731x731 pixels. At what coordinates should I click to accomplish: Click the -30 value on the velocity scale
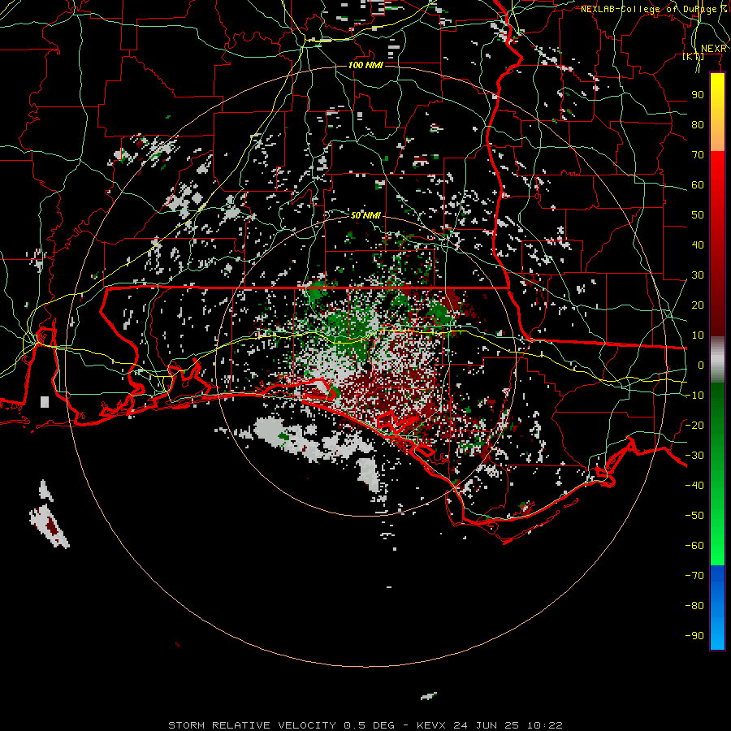coord(694,455)
